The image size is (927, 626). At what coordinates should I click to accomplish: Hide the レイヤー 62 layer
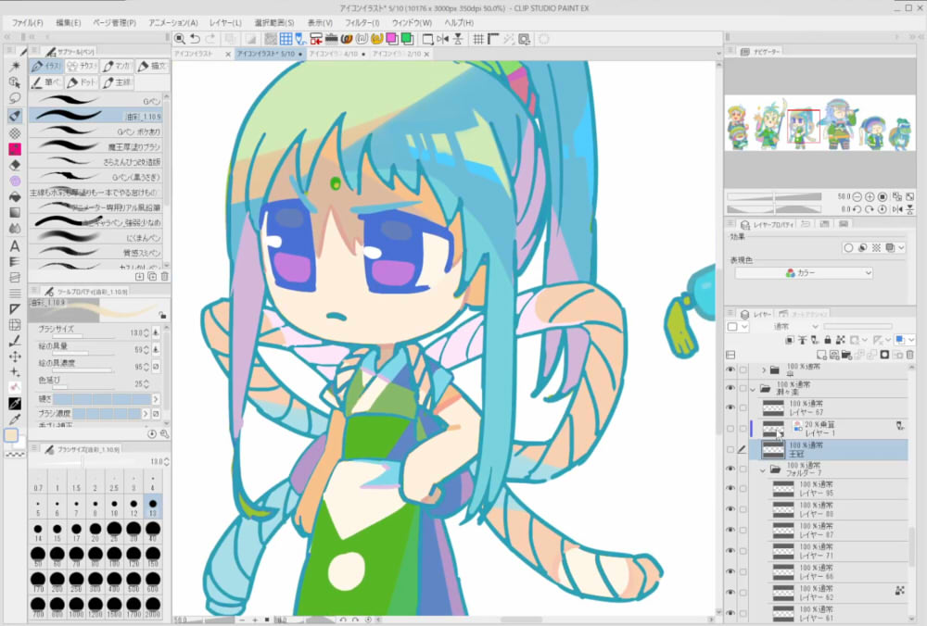[730, 593]
